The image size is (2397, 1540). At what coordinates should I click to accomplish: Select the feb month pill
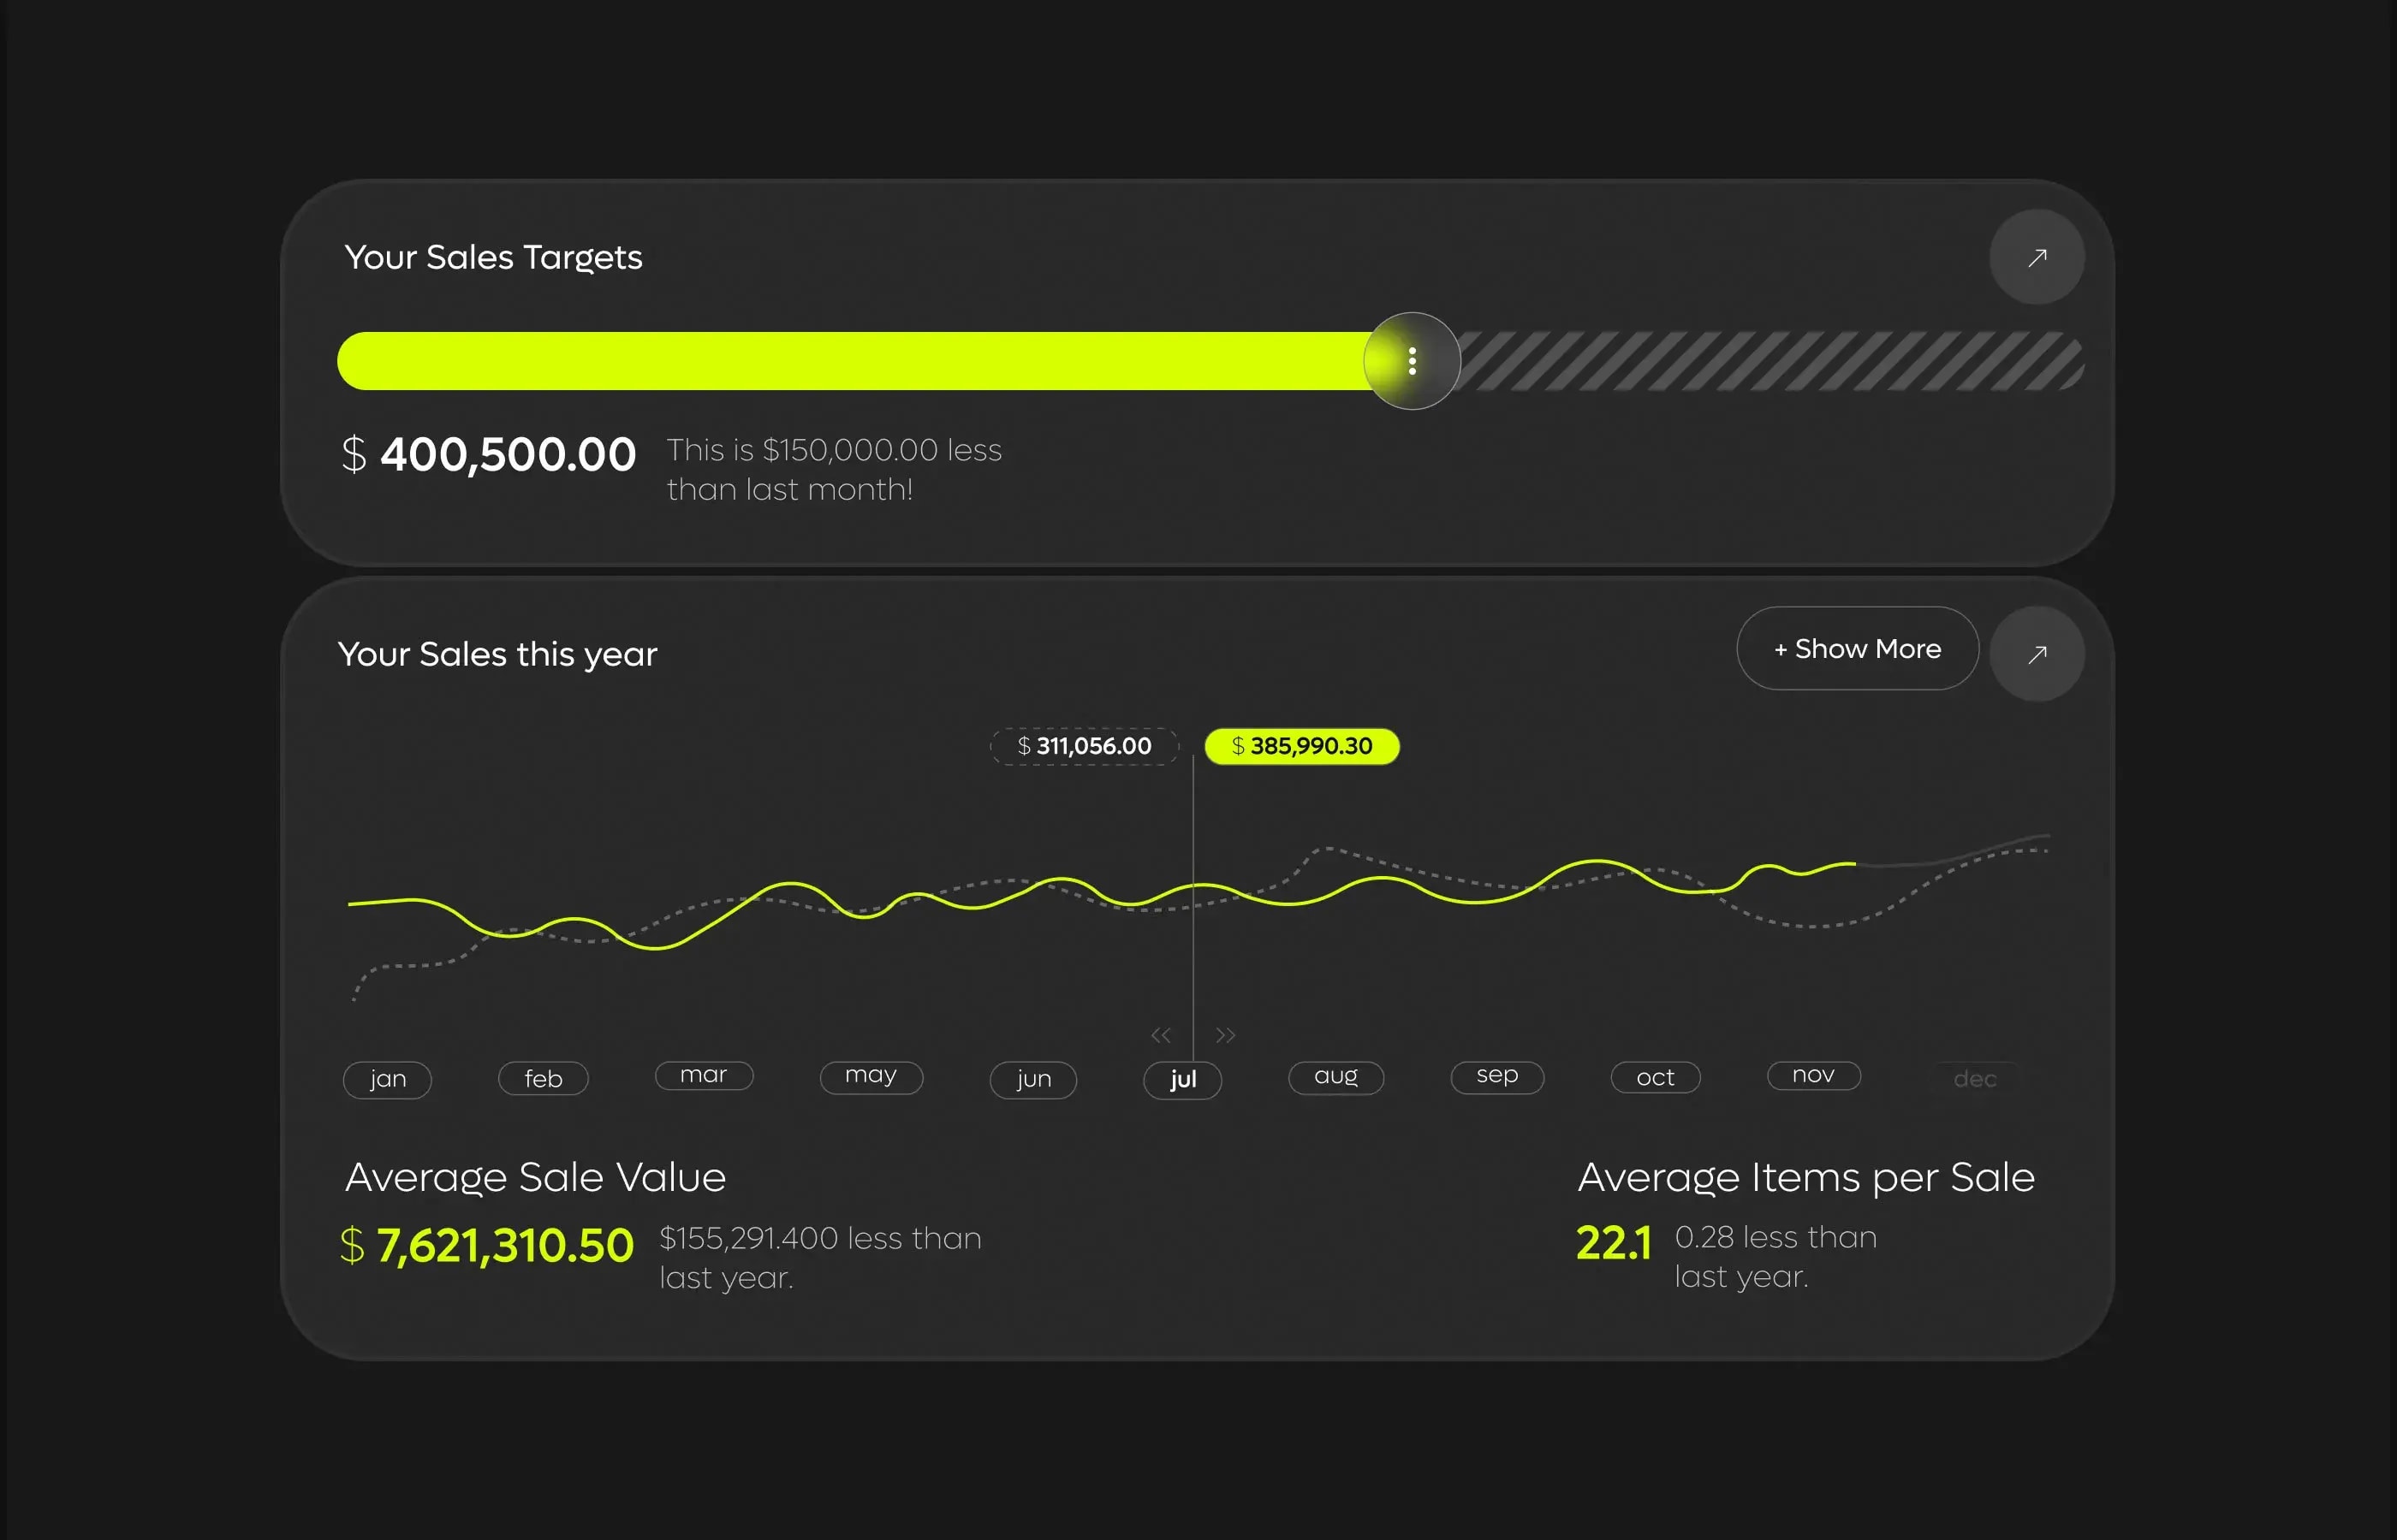pos(544,1079)
